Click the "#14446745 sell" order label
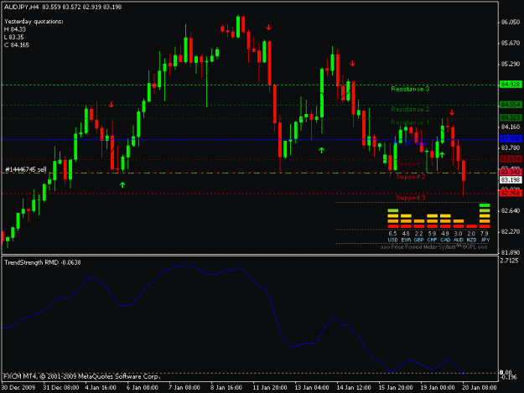 click(26, 169)
